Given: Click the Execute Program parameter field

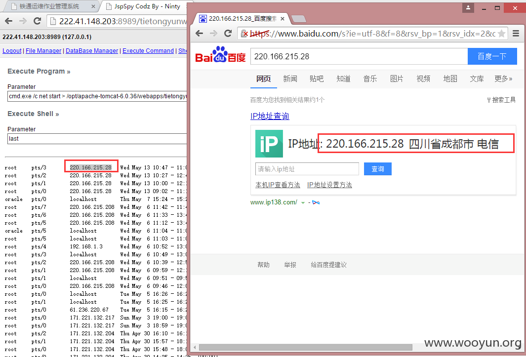Looking at the screenshot, I should click(x=97, y=96).
